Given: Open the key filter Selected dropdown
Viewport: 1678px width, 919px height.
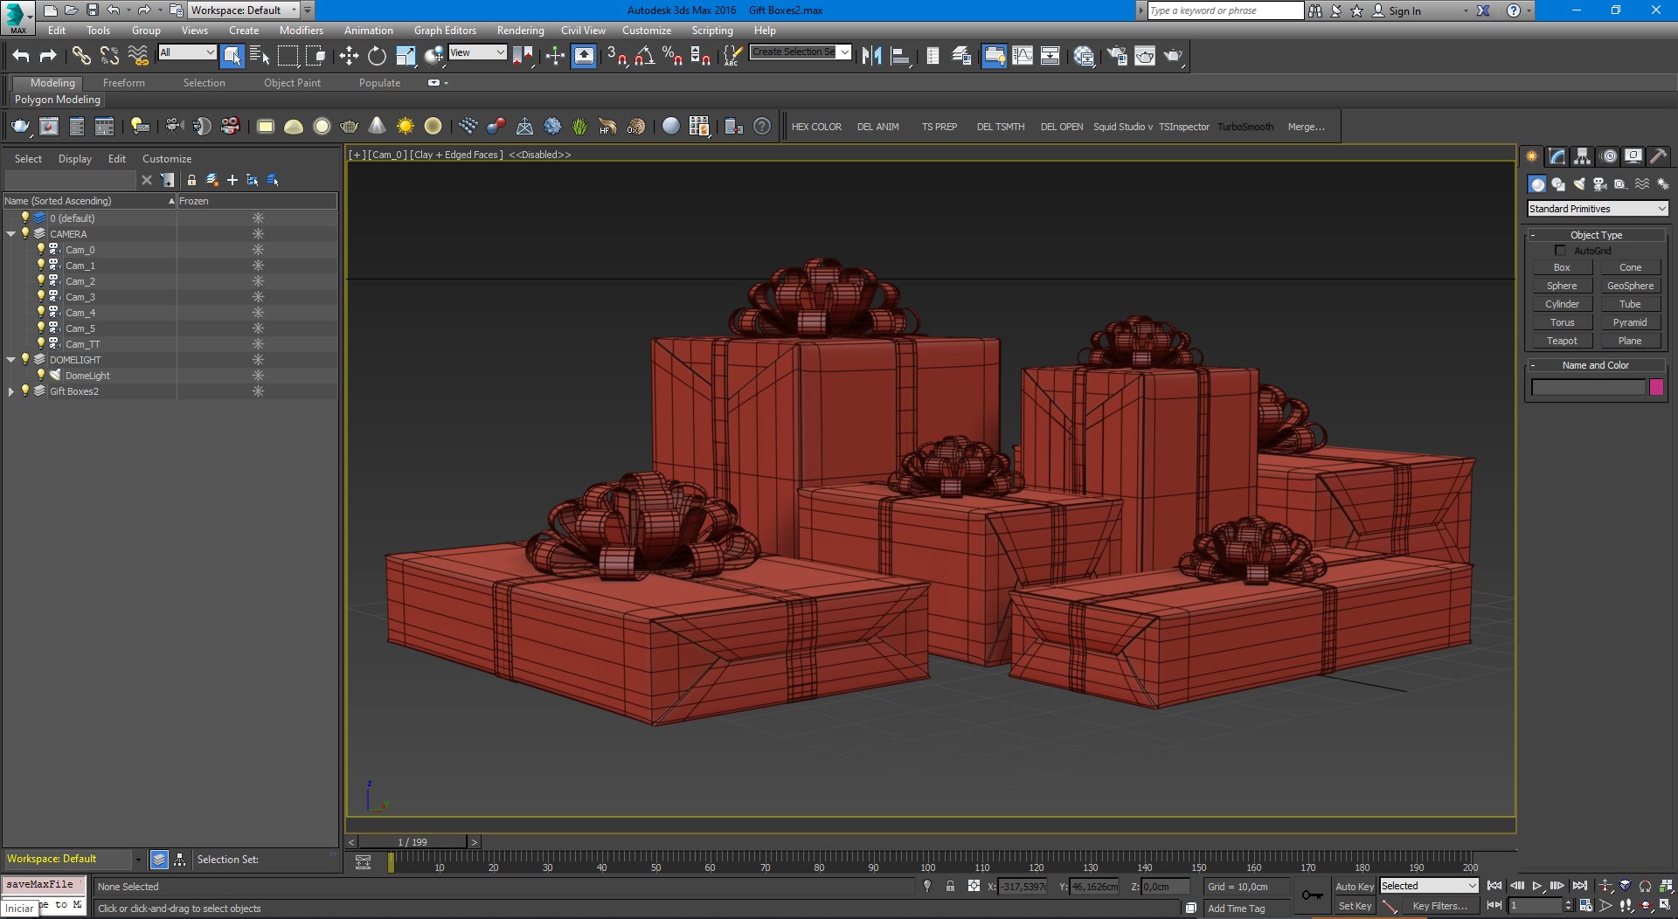Looking at the screenshot, I should pyautogui.click(x=1429, y=886).
